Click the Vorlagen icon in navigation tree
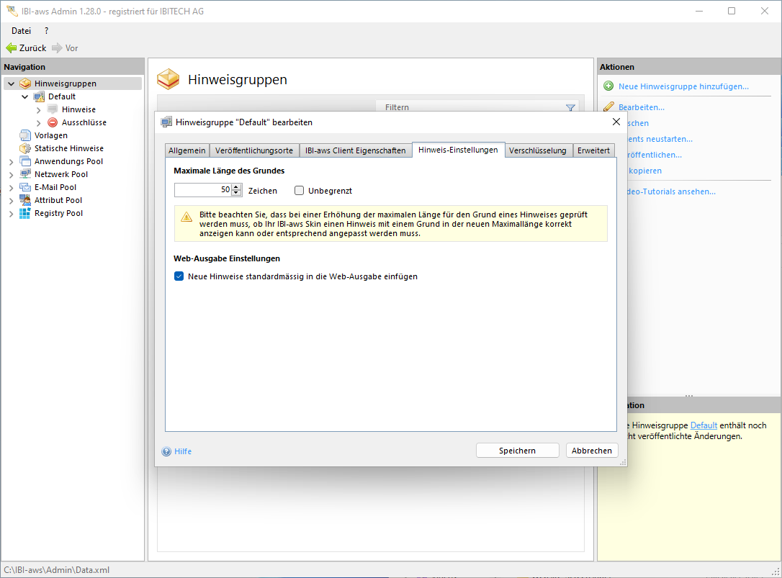This screenshot has width=782, height=578. [25, 135]
